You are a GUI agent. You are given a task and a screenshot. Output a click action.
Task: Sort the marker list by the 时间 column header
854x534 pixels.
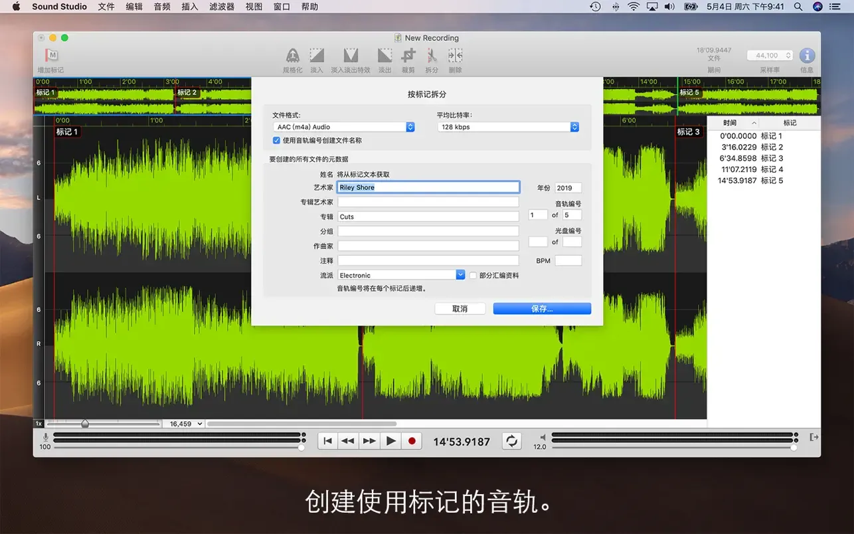(x=732, y=123)
